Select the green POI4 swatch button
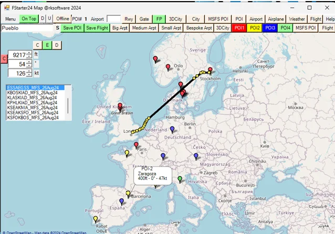The width and height of the screenshot is (335, 234). tap(286, 28)
